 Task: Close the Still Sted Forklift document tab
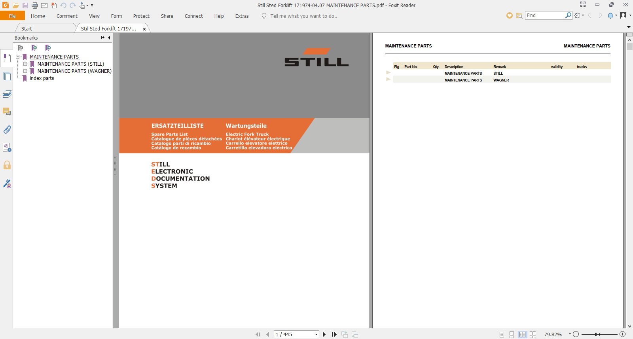(144, 29)
